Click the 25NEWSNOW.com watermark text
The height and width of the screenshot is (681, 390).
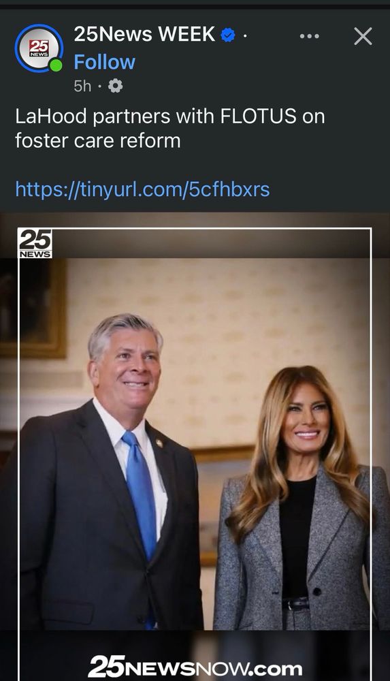pos(195,666)
